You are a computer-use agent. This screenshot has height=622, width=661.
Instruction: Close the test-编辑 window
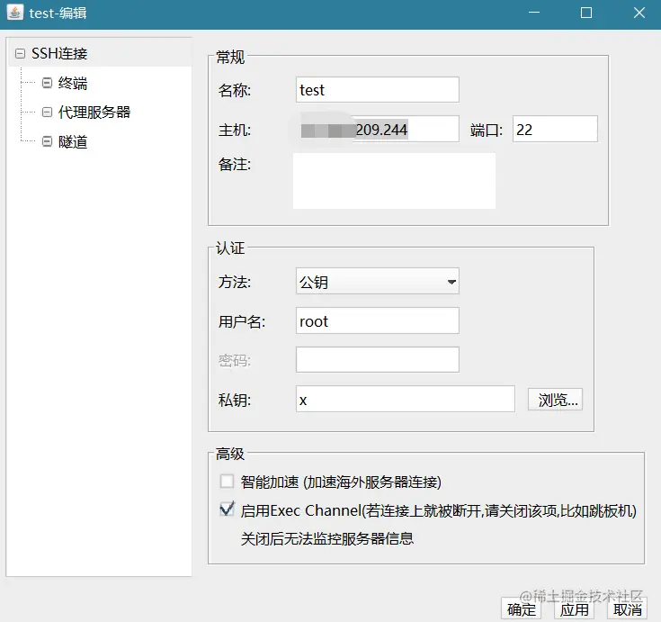click(x=639, y=13)
